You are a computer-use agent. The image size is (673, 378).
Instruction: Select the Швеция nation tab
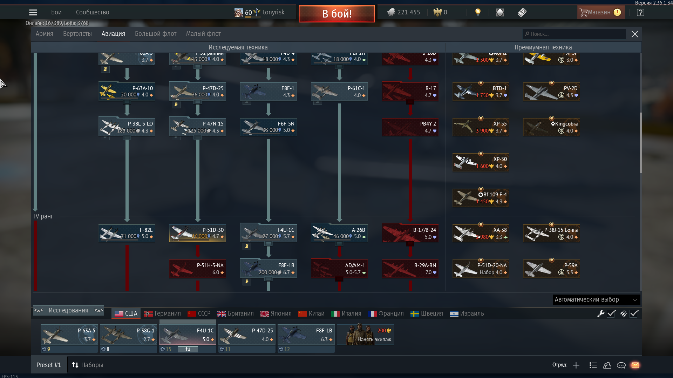427,313
